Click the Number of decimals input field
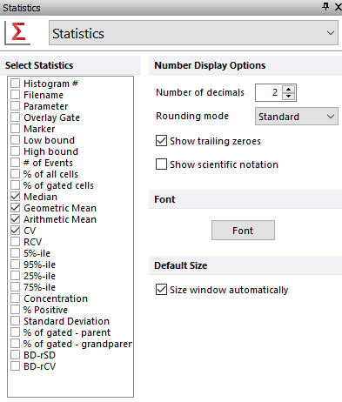Viewport: 342px width, 402px height. click(270, 93)
